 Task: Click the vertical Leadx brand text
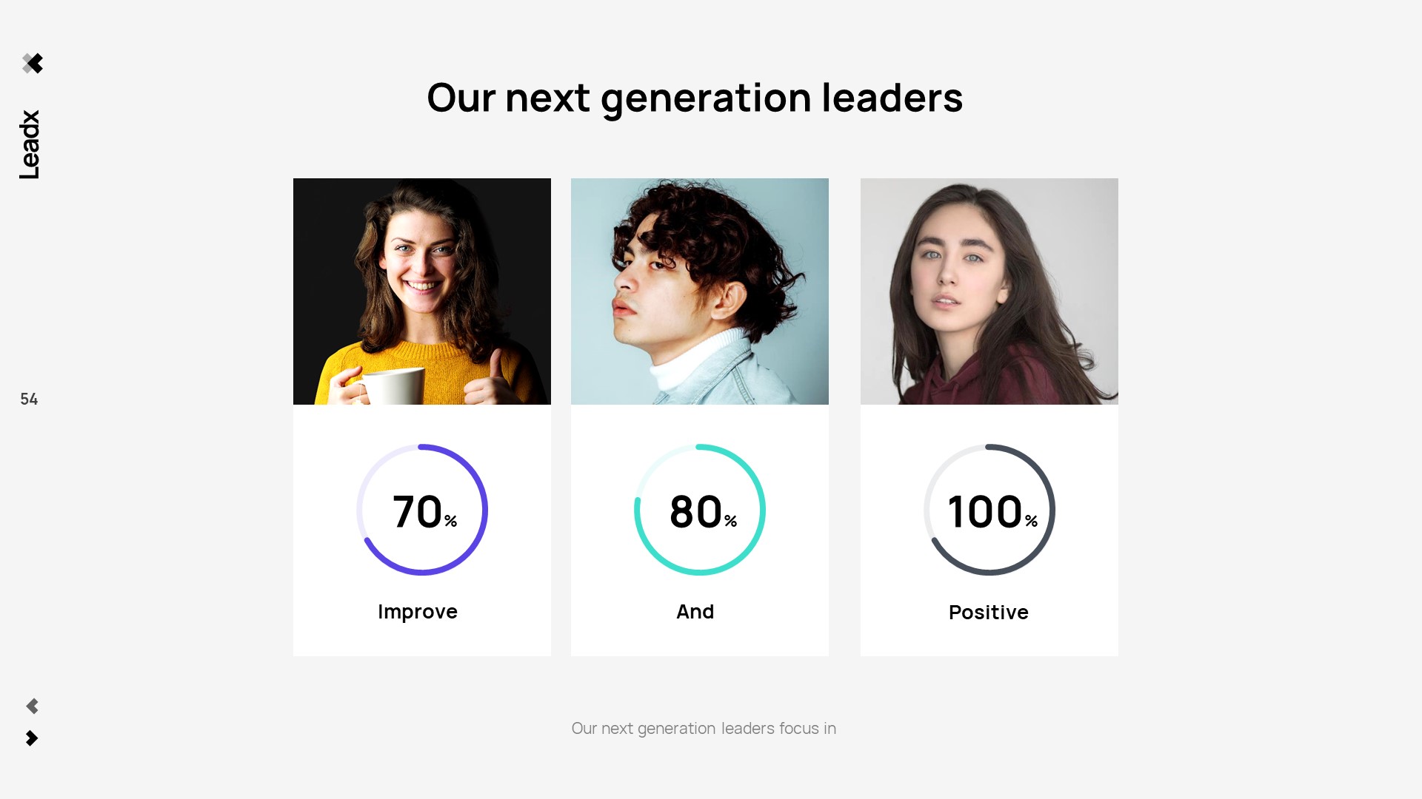click(x=30, y=145)
